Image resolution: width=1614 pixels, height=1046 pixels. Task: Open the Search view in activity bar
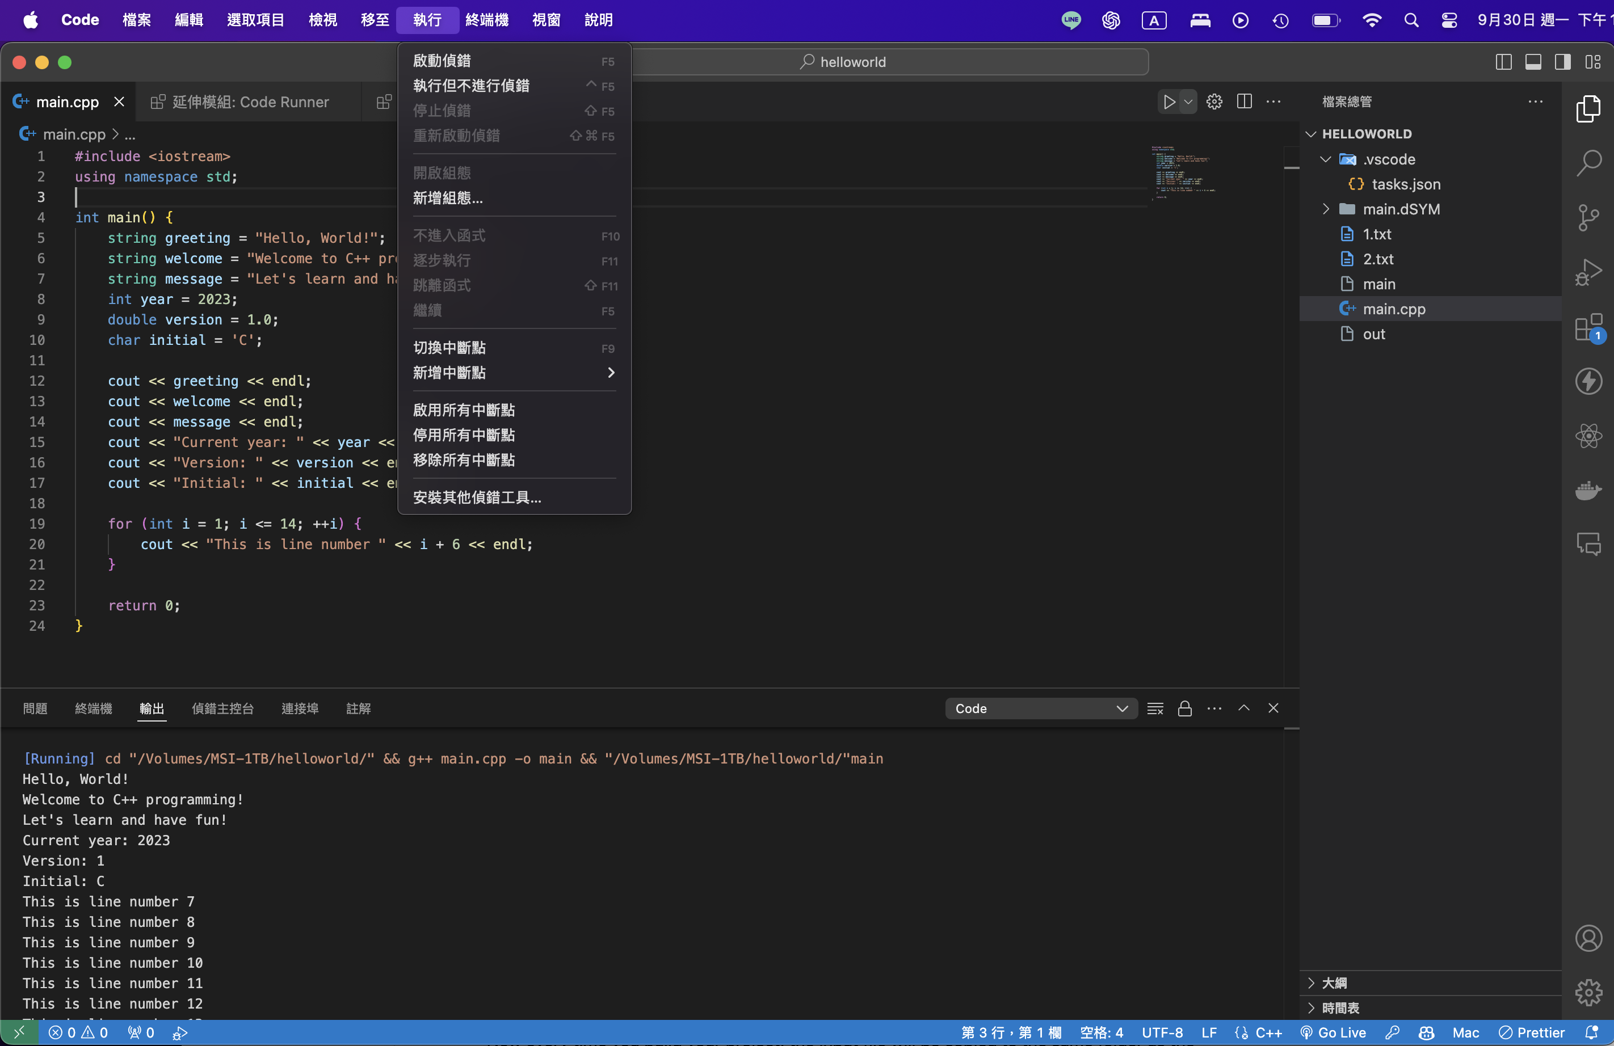pyautogui.click(x=1588, y=163)
